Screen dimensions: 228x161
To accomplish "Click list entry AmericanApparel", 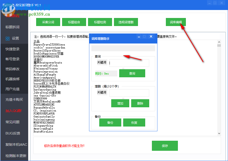I will pyautogui.click(x=45, y=77).
